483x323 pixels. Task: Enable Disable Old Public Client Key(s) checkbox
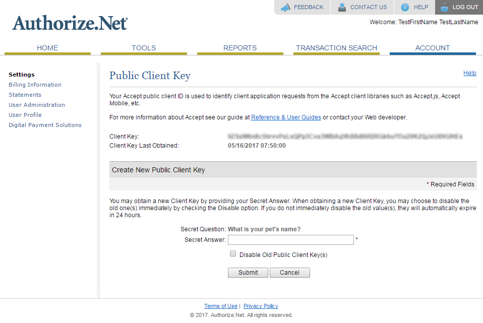(233, 254)
